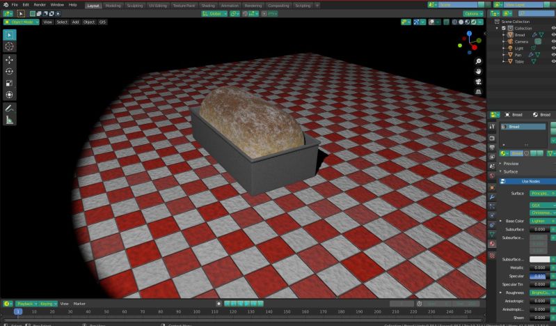Image resolution: width=556 pixels, height=326 pixels.
Task: Open the GGX distribution dropdown
Action: pyautogui.click(x=543, y=205)
